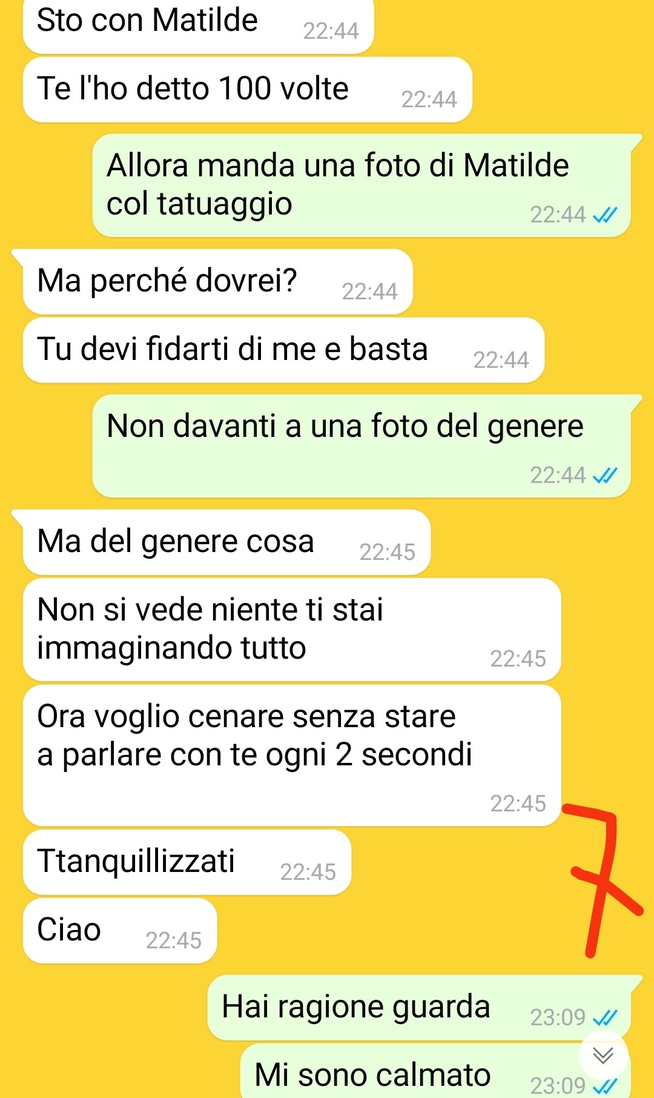Select the 'Mi sono calmato' sent message
This screenshot has width=654, height=1098.
click(435, 1071)
